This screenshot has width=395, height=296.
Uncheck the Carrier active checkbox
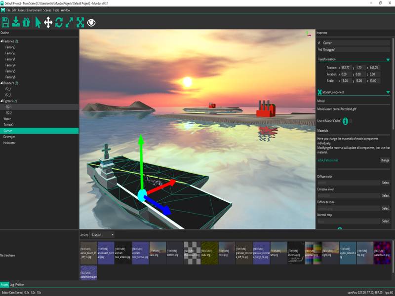click(x=319, y=43)
